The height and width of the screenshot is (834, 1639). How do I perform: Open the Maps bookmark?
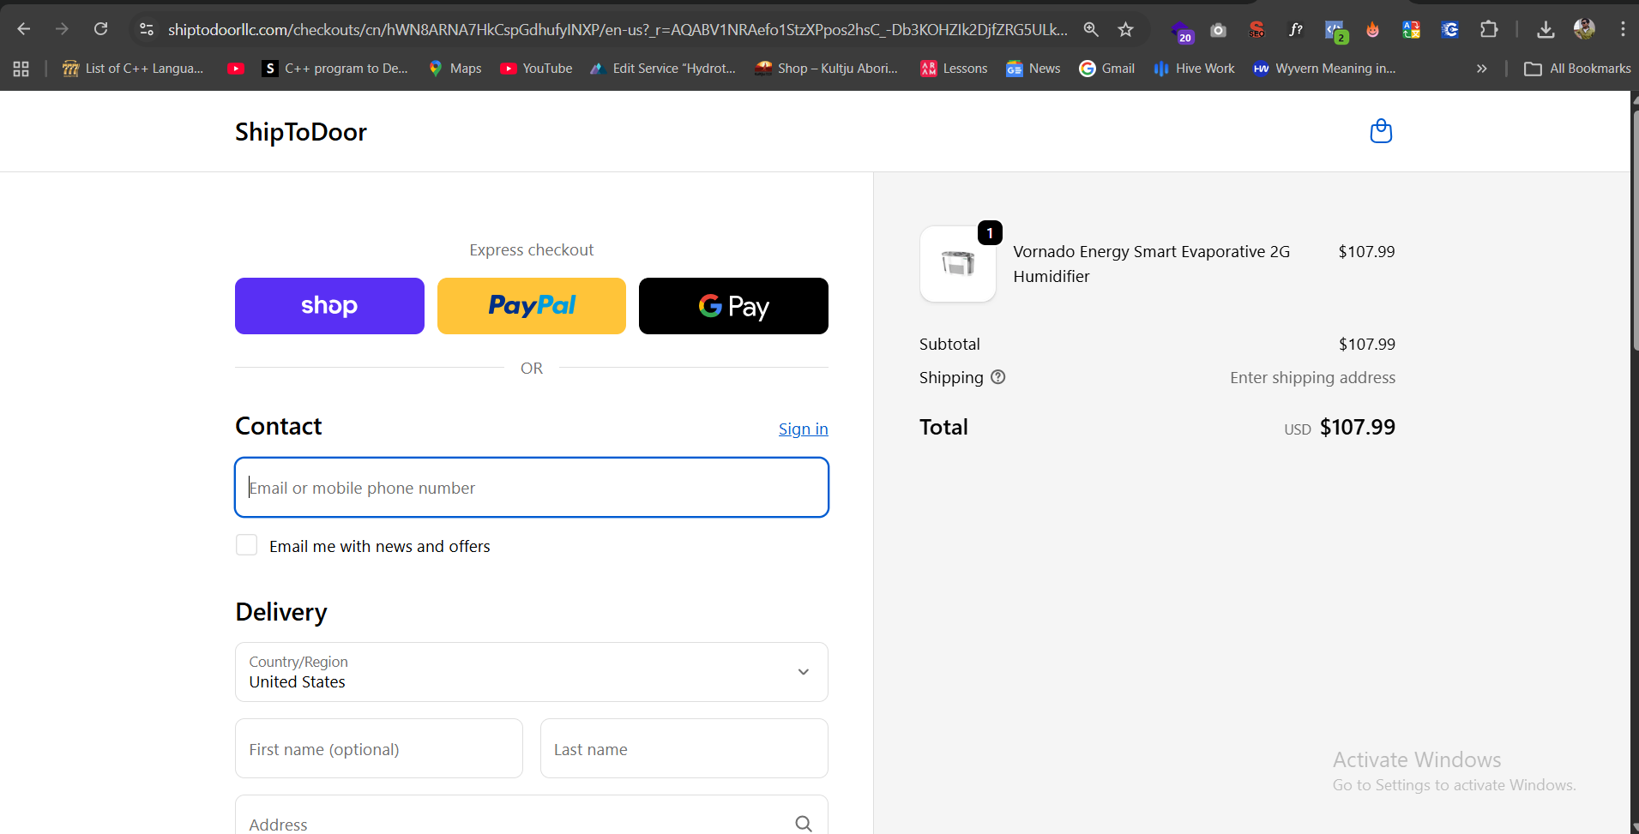pyautogui.click(x=455, y=69)
